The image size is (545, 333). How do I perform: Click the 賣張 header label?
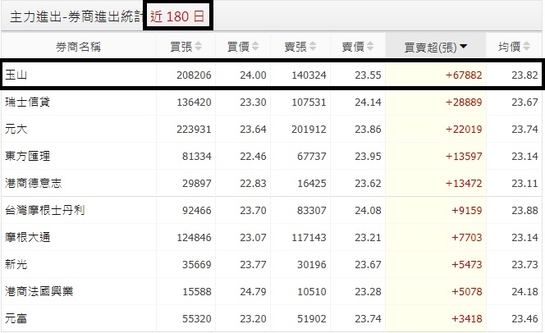pos(295,46)
